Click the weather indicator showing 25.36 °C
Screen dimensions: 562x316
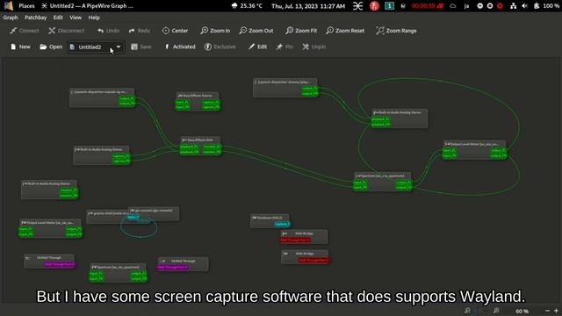(x=248, y=6)
